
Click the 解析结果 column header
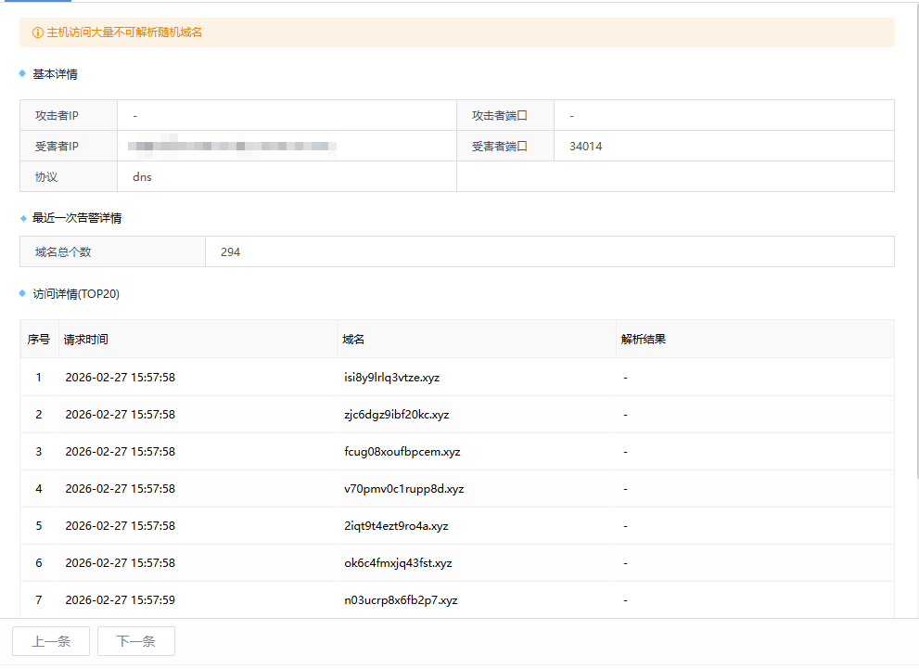tap(644, 340)
